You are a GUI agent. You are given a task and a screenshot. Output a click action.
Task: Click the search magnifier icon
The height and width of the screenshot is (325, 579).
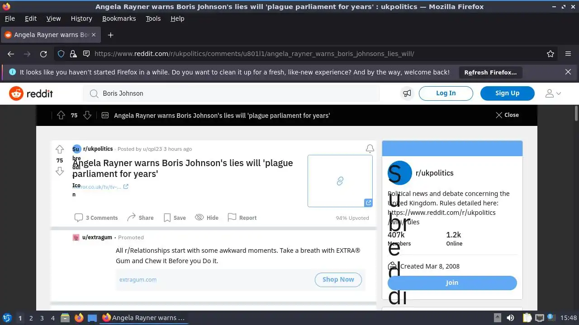click(x=94, y=93)
